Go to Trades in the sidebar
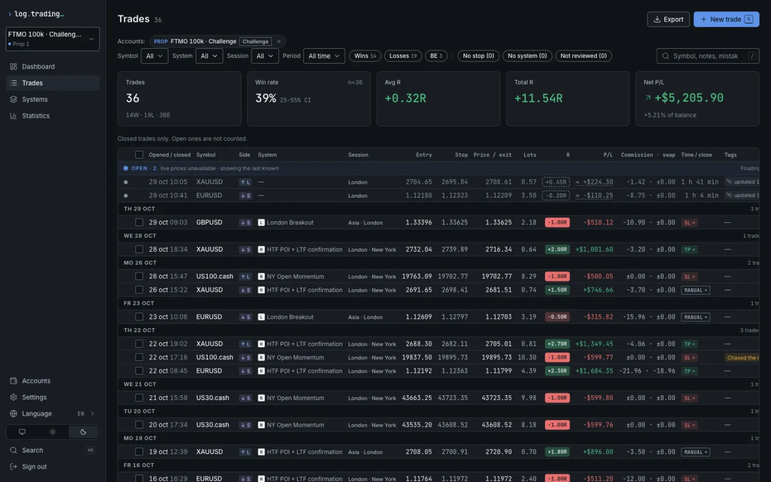This screenshot has height=482, width=771. 52,83
